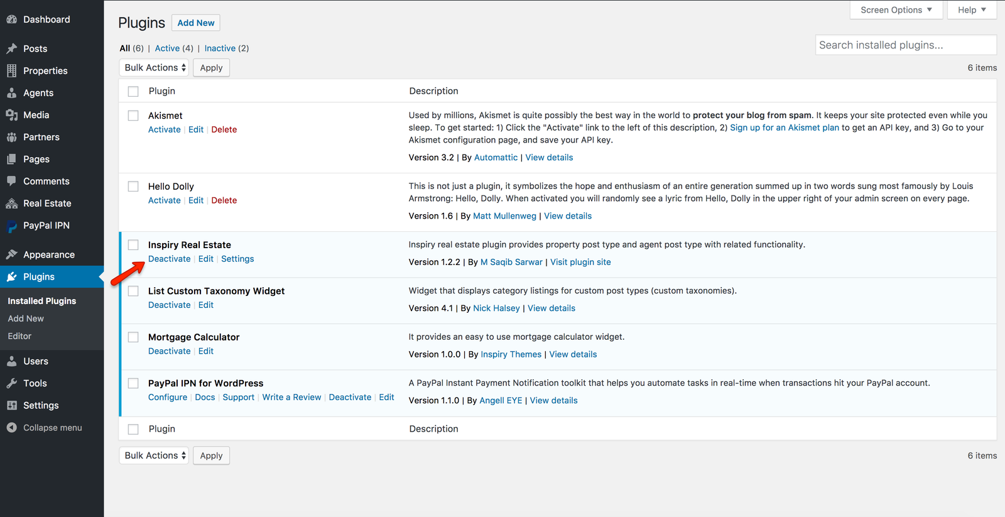The width and height of the screenshot is (1005, 517).
Task: Open the Docs link for PayPal IPN
Action: point(205,397)
